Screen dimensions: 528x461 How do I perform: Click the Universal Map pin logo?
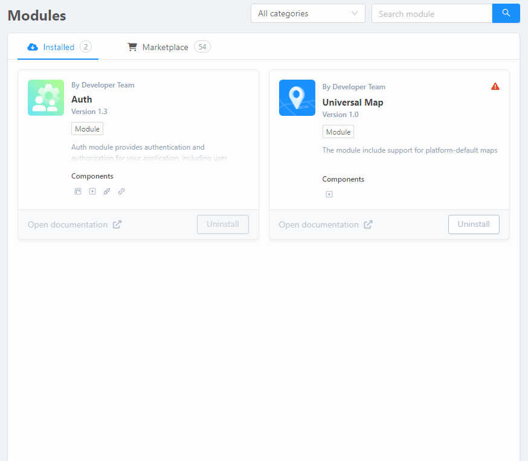297,98
